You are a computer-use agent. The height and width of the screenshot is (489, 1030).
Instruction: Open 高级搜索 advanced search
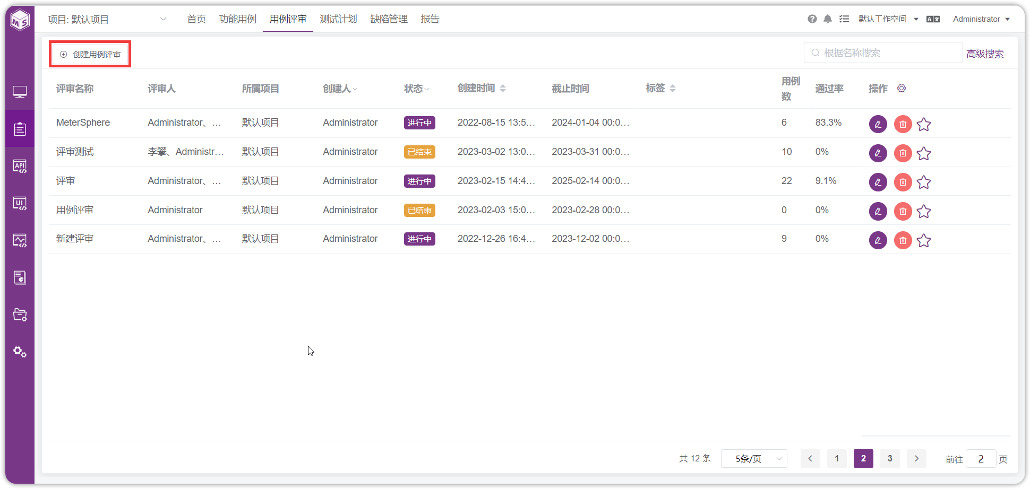click(x=985, y=54)
